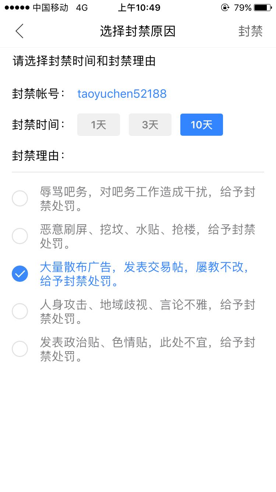This screenshot has height=492, width=276.
Task: Open the taoyuchen52188 account link
Action: [122, 94]
